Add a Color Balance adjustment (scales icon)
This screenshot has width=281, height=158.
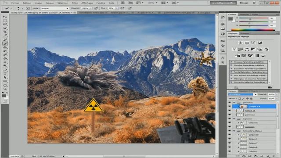coord(247,49)
